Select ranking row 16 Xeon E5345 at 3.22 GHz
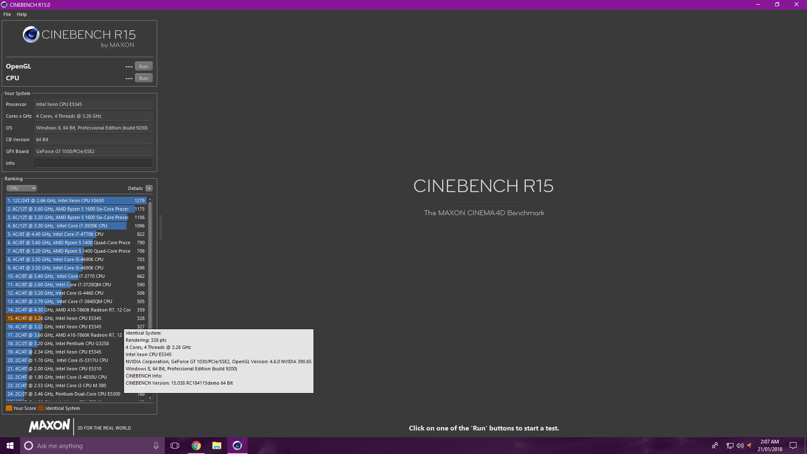The width and height of the screenshot is (807, 454). (x=76, y=327)
